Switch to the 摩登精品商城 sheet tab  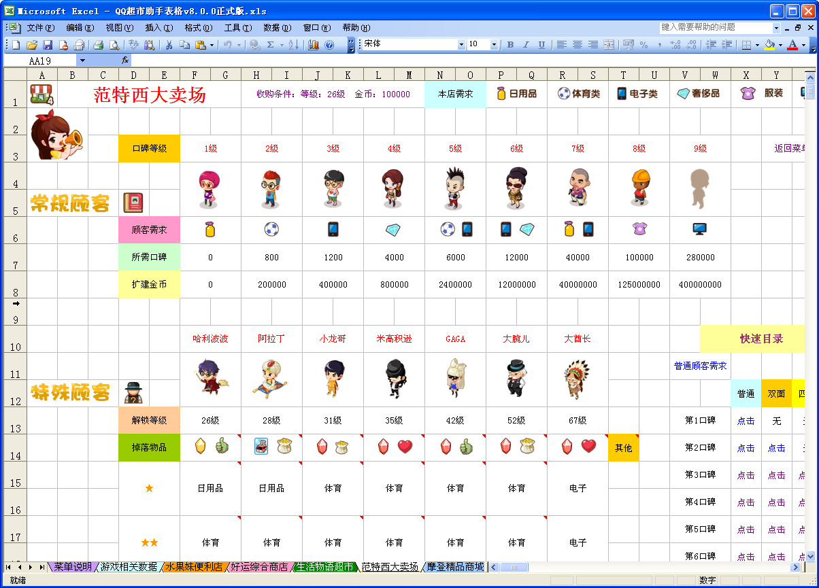click(456, 567)
